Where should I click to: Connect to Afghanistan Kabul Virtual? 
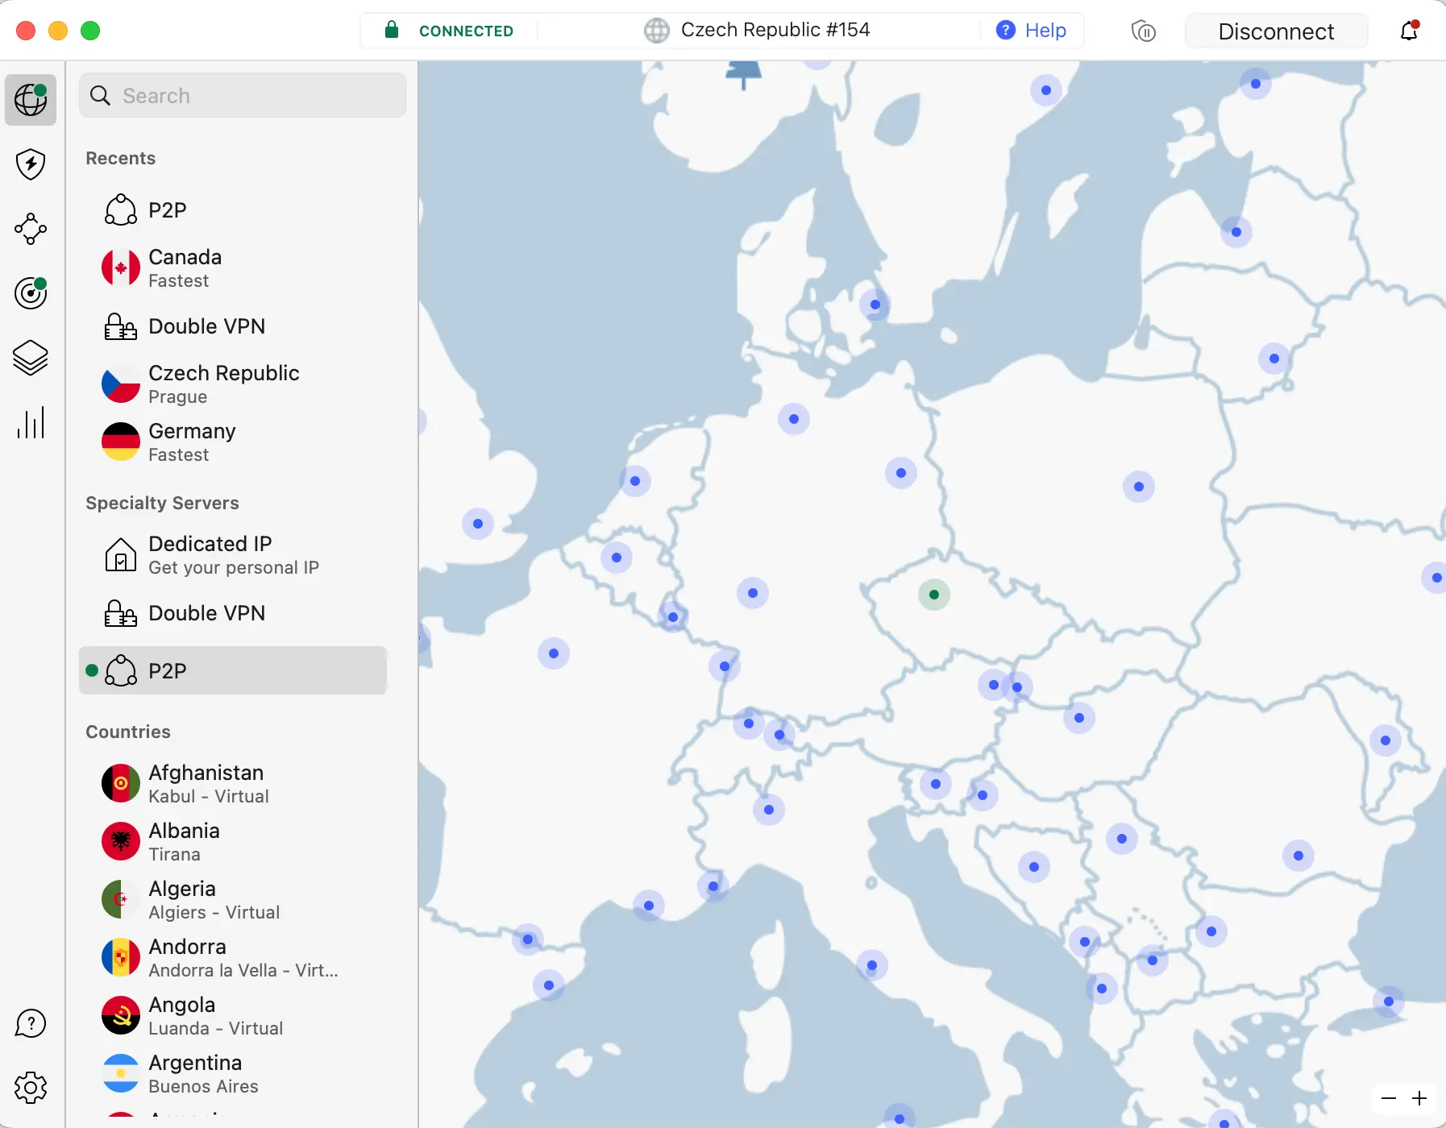click(x=233, y=784)
